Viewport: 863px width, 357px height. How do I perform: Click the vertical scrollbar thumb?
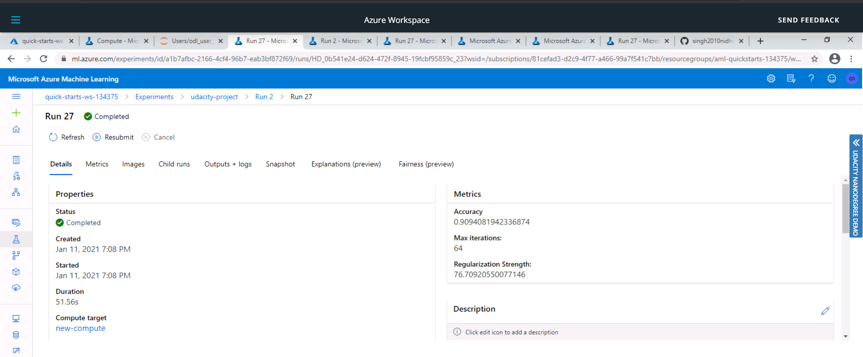click(x=845, y=209)
